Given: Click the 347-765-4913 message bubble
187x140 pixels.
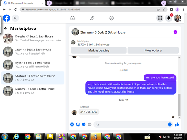Looking at the screenshot, I should pos(89,112).
